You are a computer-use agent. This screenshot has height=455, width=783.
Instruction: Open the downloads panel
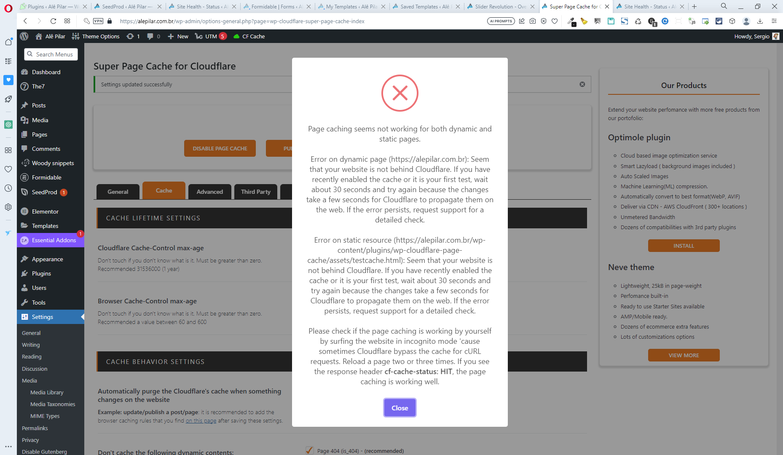click(x=760, y=21)
